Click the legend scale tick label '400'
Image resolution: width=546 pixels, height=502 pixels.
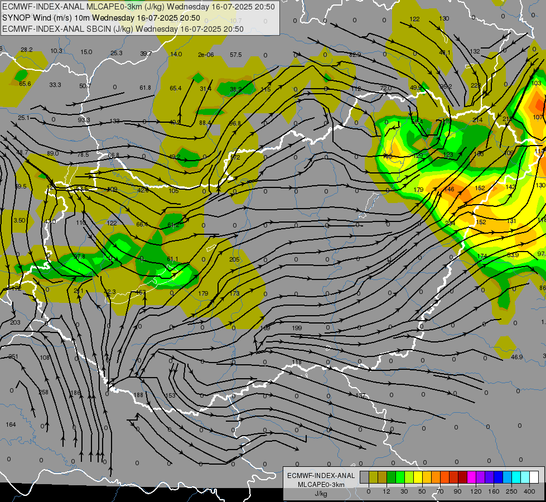coord(529,491)
